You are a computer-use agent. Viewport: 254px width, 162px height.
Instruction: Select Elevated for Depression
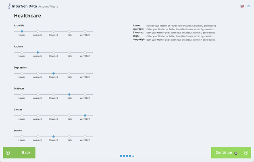pos(54,73)
